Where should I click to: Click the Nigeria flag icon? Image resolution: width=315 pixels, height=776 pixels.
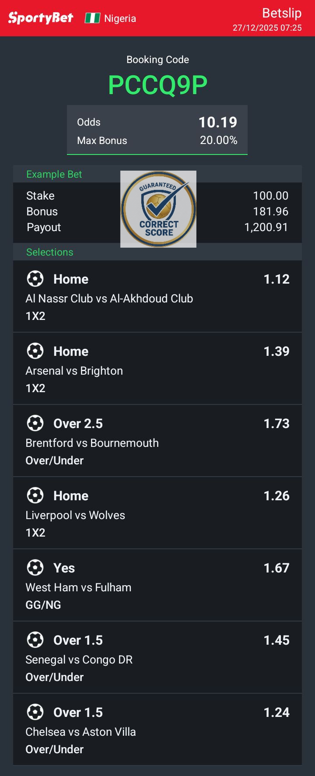point(92,18)
